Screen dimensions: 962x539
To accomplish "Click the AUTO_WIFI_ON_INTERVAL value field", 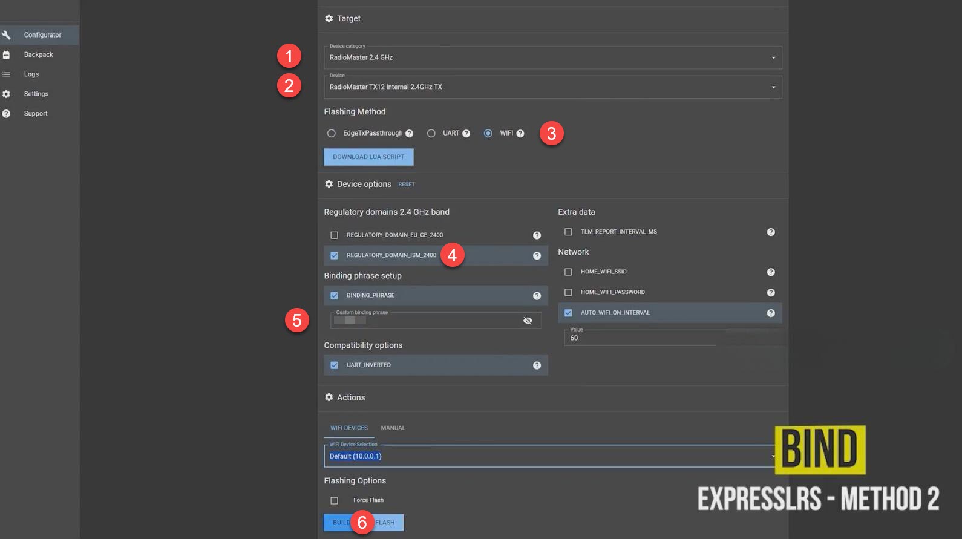I will (641, 338).
